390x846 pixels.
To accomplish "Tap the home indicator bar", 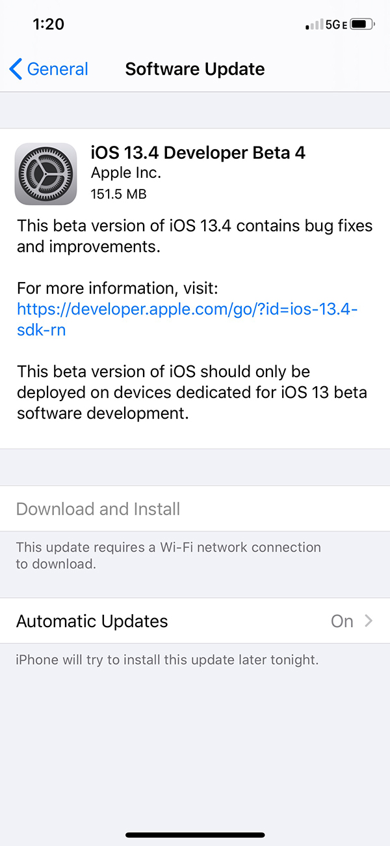I will tap(195, 835).
